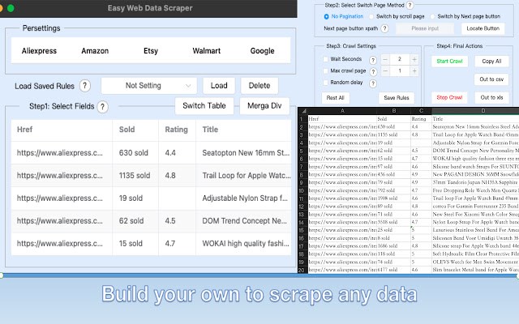Select spreadsheet row 10 header
This screenshot has width=519, height=324.
[x=302, y=191]
